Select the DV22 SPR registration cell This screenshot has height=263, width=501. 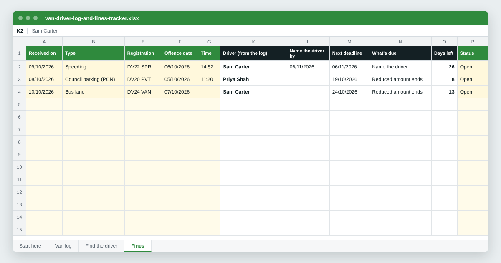[x=143, y=67]
